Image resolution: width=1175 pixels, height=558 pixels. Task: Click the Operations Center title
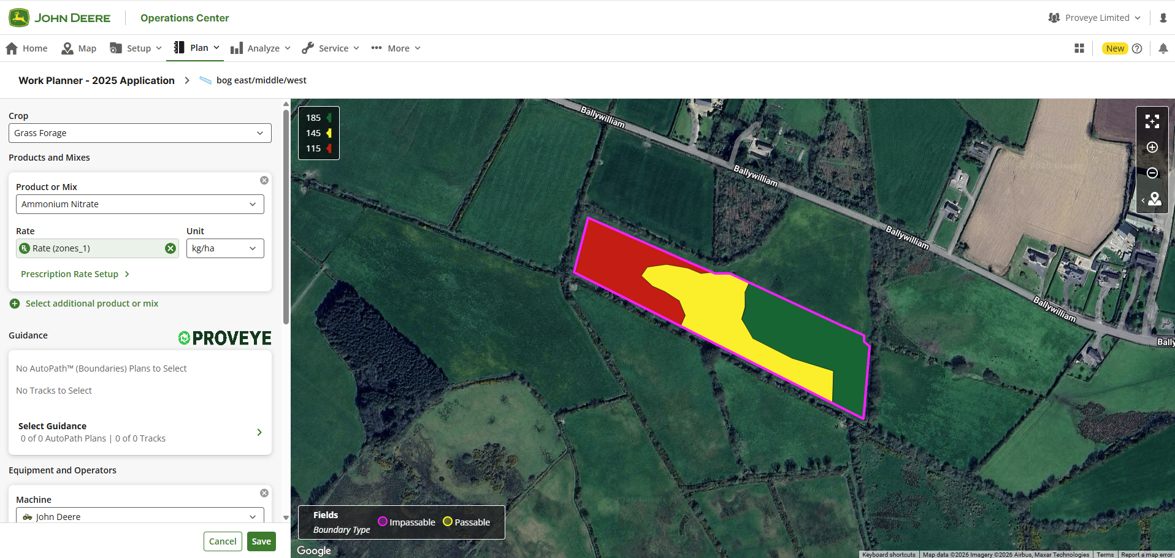pos(185,18)
